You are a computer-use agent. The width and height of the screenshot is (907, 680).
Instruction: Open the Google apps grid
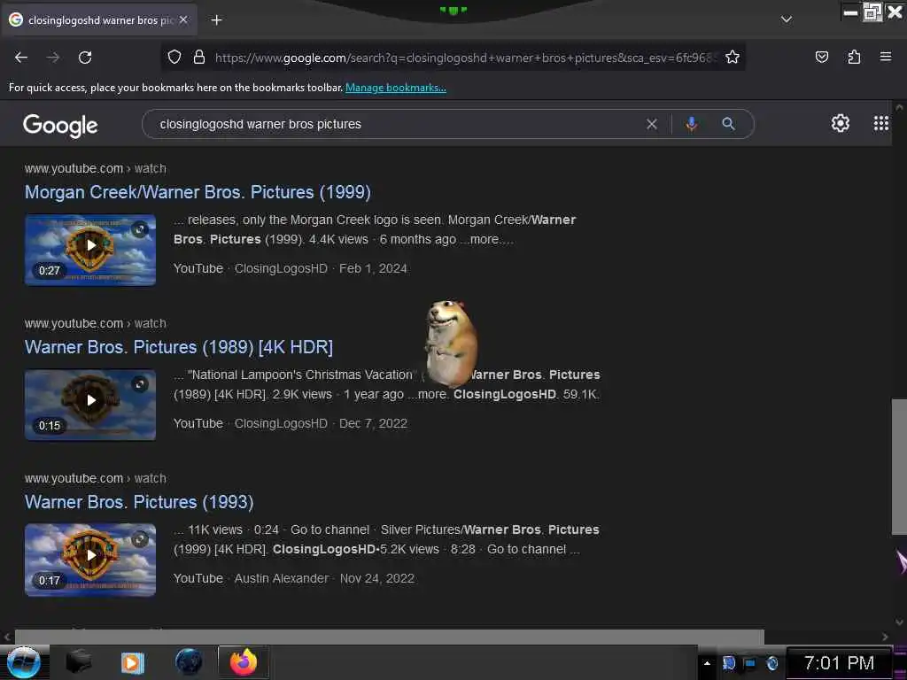click(x=880, y=123)
